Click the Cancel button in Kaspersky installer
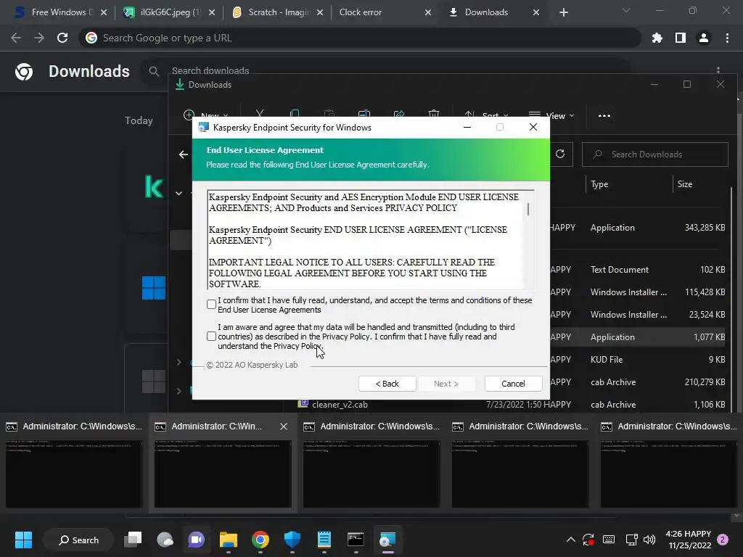The image size is (743, 557). (x=513, y=384)
